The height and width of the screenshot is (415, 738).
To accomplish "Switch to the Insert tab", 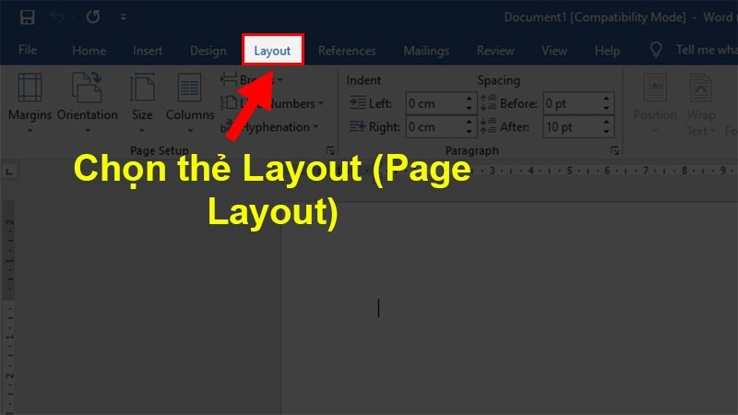I will [148, 51].
